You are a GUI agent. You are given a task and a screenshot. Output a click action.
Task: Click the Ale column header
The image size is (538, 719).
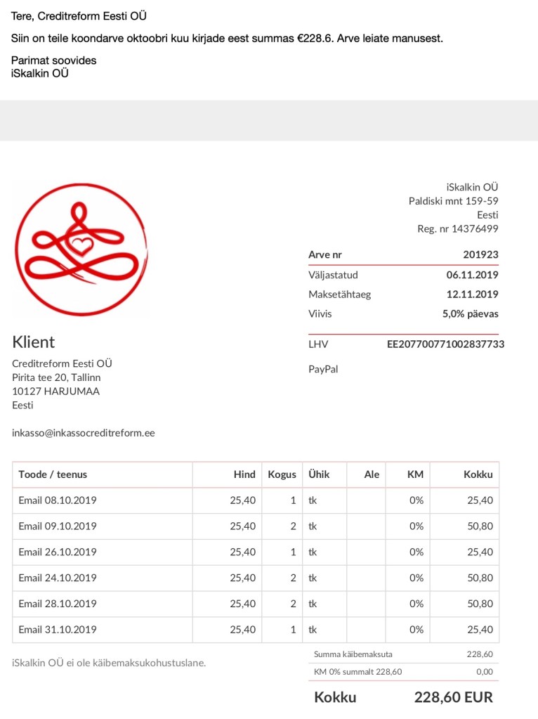372,474
